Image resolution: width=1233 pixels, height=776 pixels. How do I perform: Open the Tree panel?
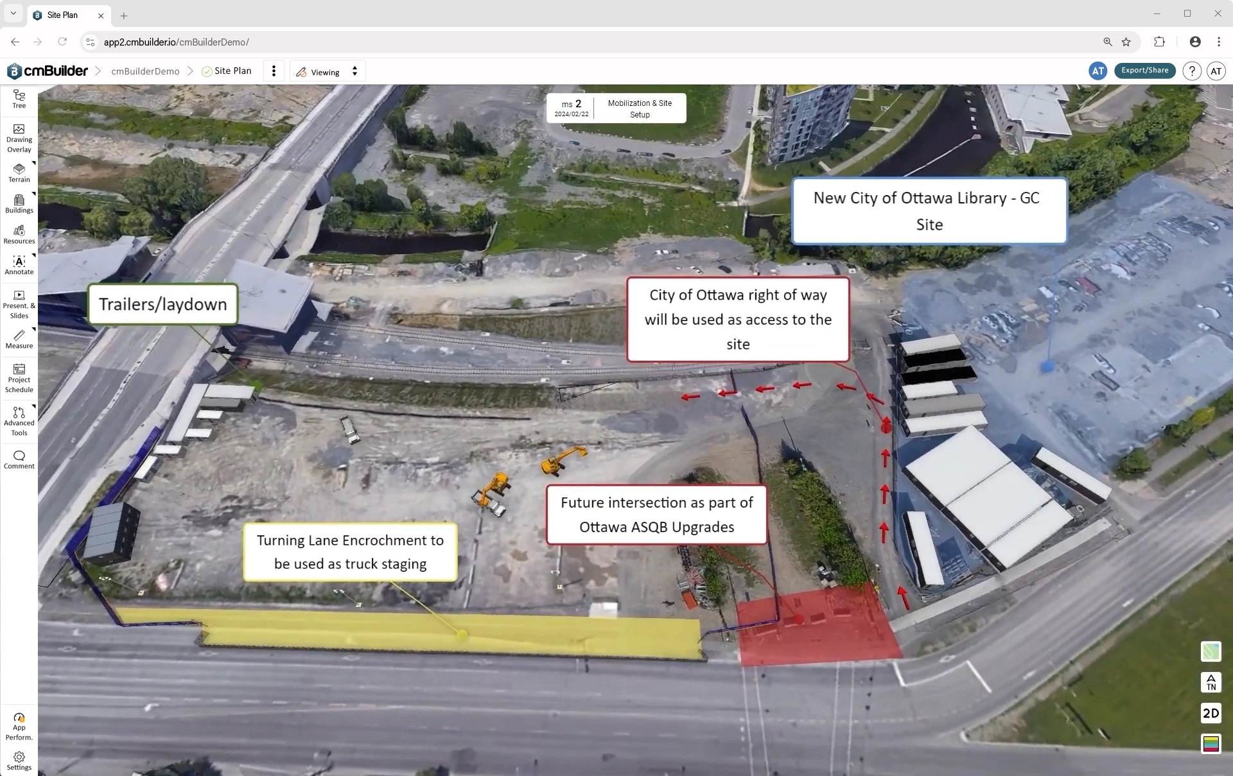(19, 99)
